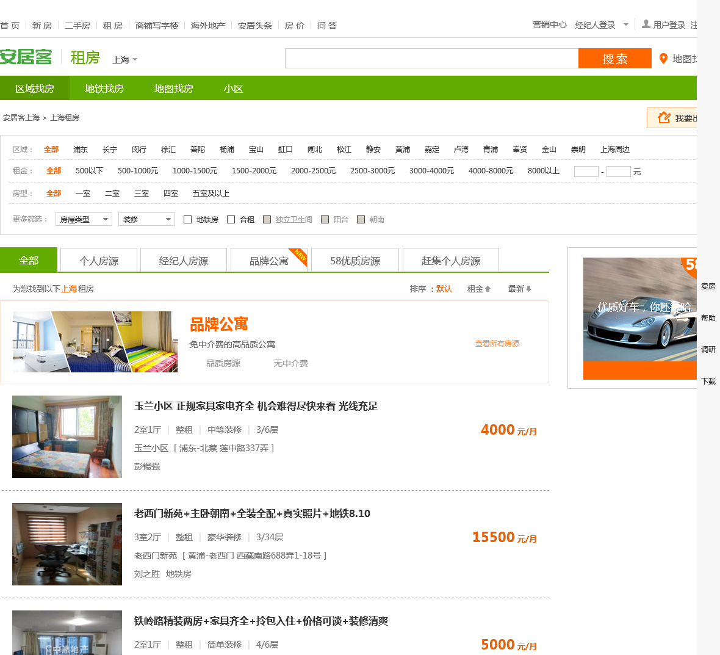Image resolution: width=720 pixels, height=655 pixels.
Task: Filter rent by 500以下
Action: pos(90,171)
